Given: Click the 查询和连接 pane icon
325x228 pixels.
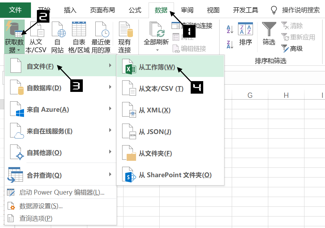Looking at the screenshot, I should (x=176, y=25).
